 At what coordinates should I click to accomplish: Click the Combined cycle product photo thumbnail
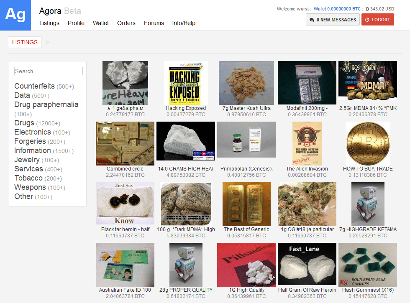tap(125, 143)
